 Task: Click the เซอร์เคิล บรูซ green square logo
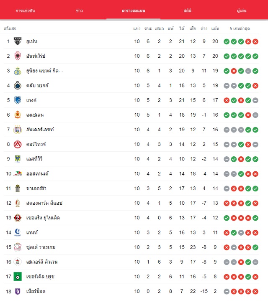[x=18, y=277]
